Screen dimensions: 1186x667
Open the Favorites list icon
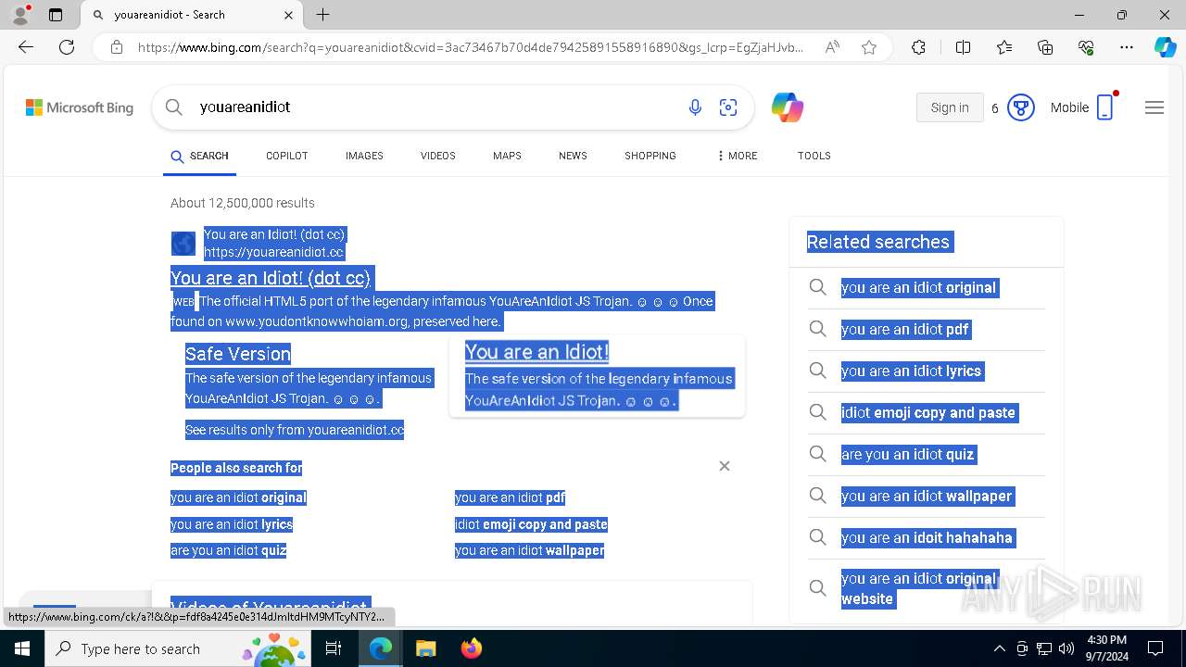1004,47
